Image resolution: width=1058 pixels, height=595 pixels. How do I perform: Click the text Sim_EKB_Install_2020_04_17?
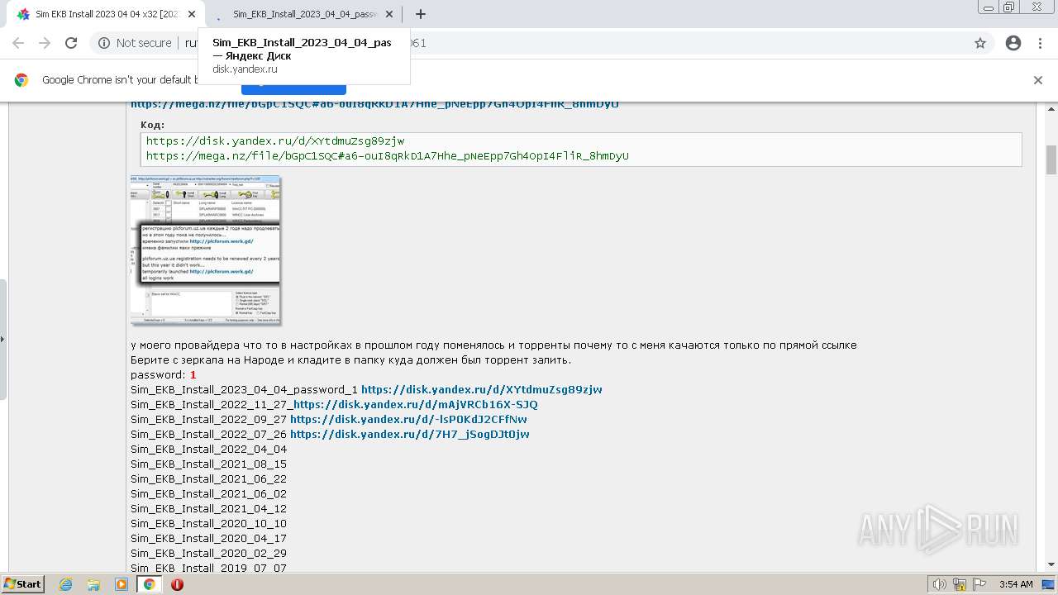[x=208, y=539]
